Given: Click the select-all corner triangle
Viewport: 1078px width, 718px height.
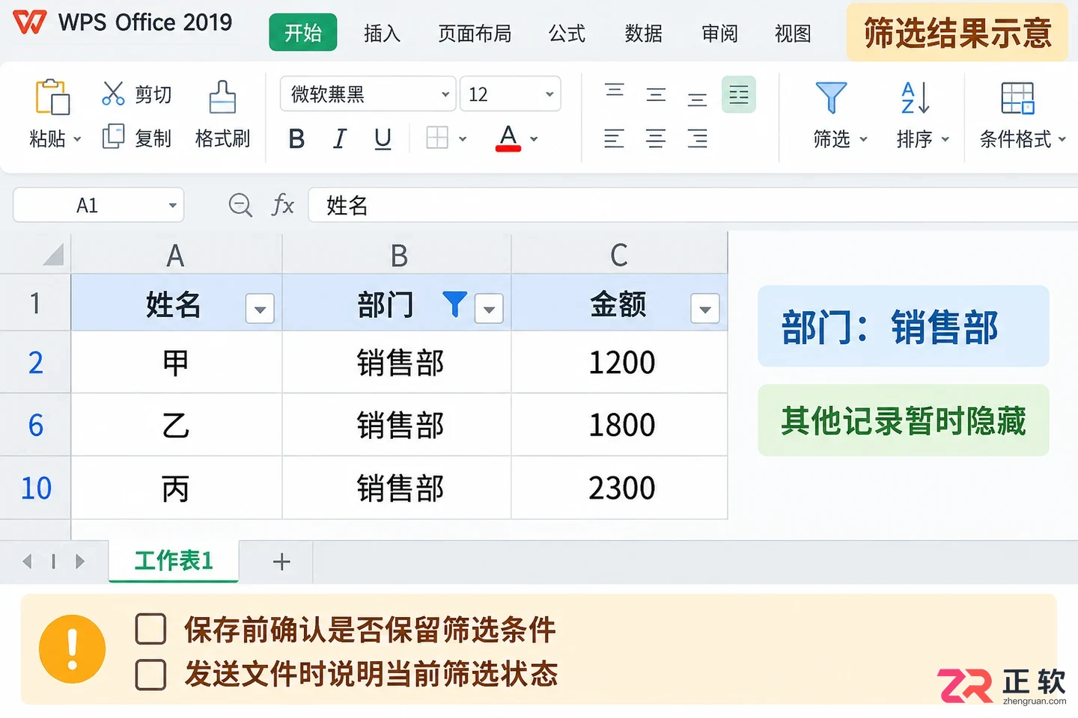Looking at the screenshot, I should click(x=52, y=256).
